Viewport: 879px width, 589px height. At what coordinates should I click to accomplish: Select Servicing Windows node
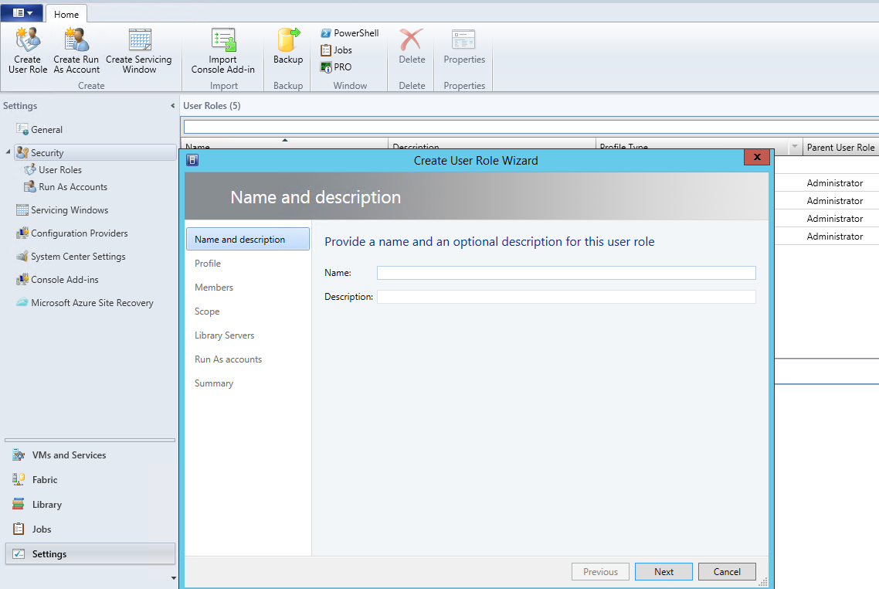pyautogui.click(x=63, y=209)
